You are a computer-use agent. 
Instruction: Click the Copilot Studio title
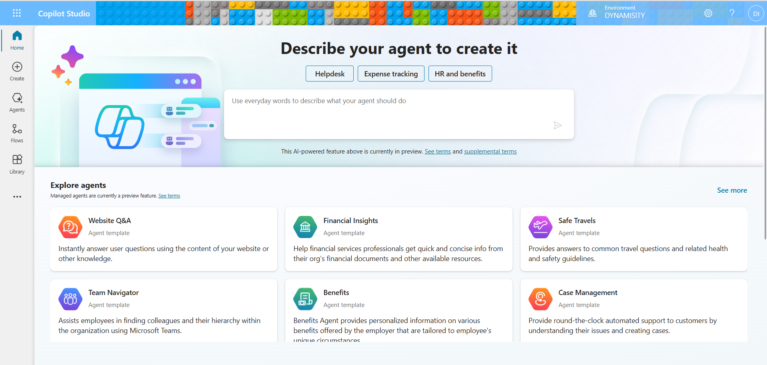click(64, 14)
